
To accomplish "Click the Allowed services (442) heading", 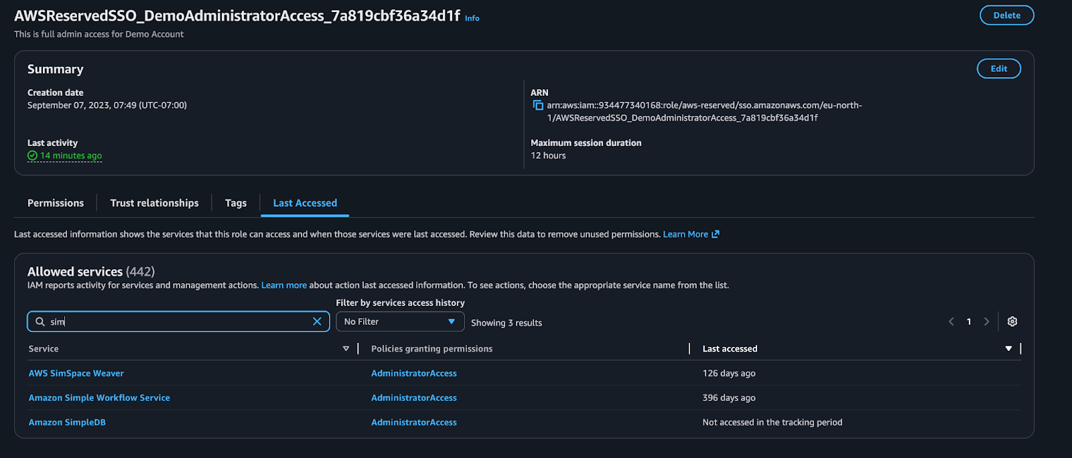I will tap(91, 271).
